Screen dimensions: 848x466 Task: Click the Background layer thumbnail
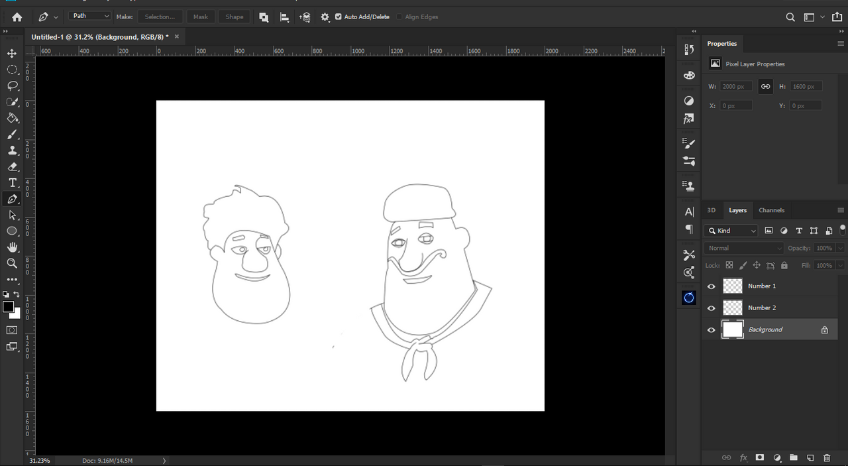click(732, 329)
